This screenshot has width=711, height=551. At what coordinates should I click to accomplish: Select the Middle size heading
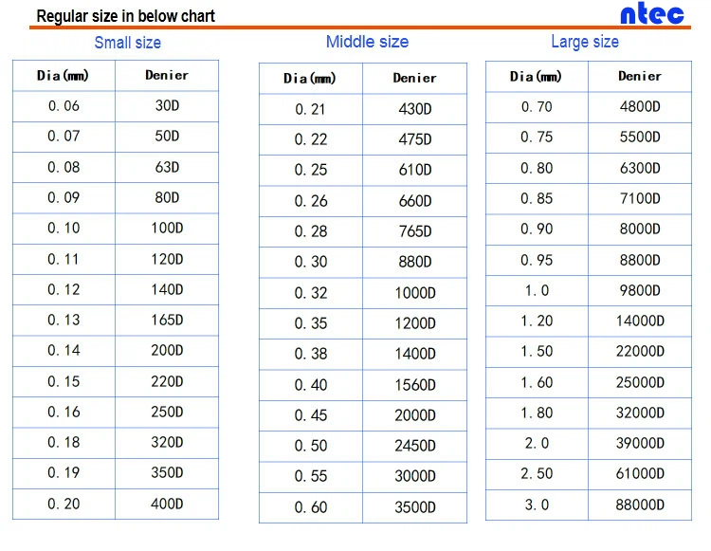pos(367,42)
